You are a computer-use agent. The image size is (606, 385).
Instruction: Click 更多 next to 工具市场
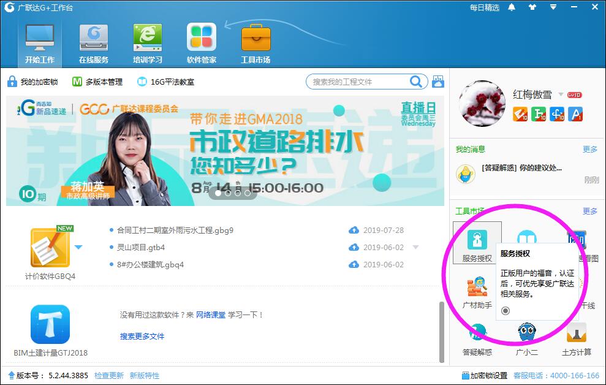pos(590,211)
